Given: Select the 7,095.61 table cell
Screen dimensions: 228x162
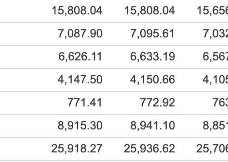Looking at the screenshot, I should click(x=152, y=34).
